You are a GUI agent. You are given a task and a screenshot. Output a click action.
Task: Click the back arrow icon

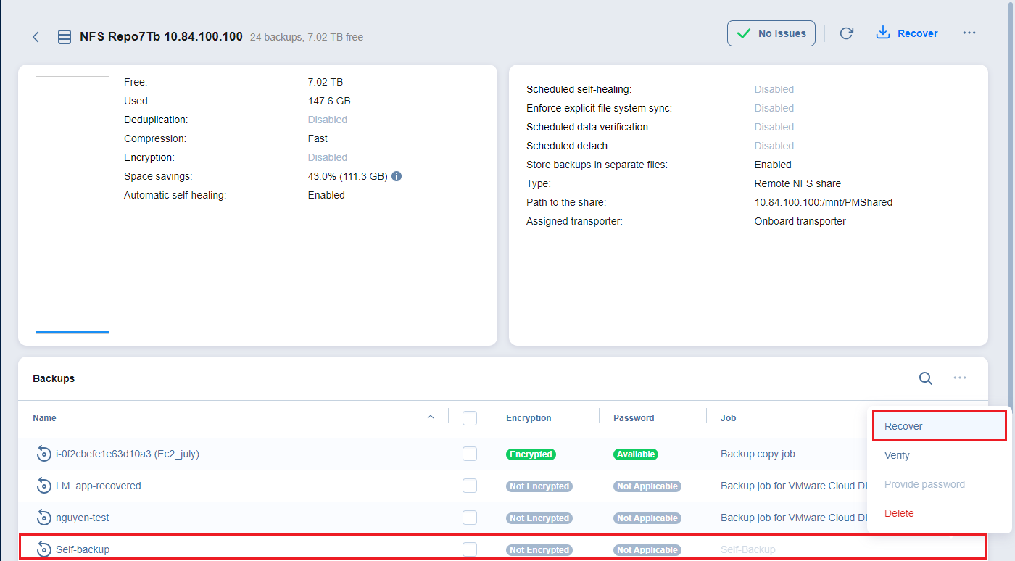[36, 37]
